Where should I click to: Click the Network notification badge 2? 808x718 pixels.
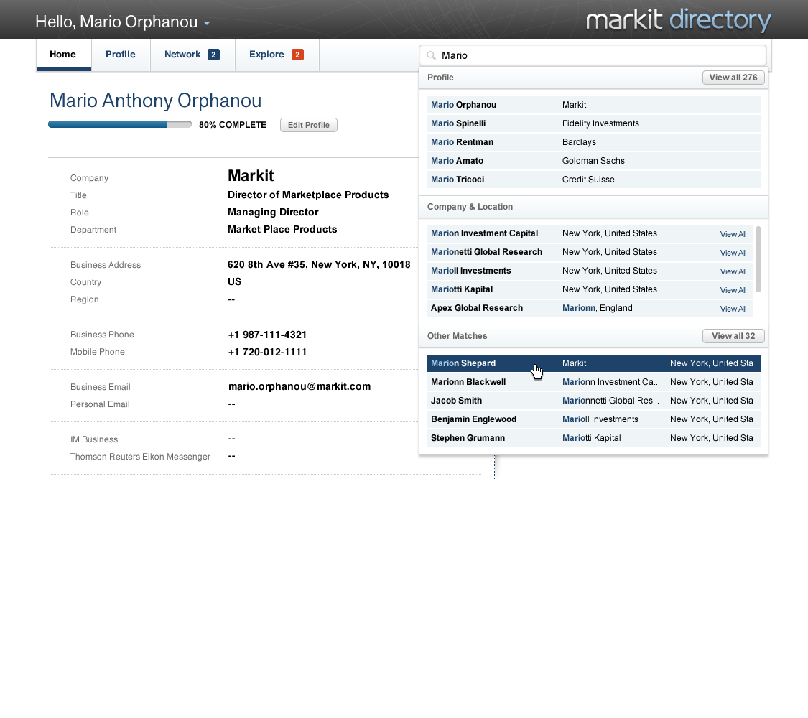[x=213, y=55]
